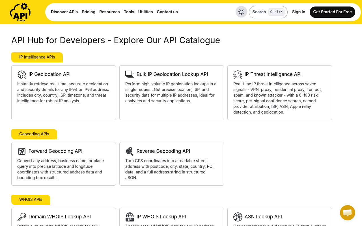Click the Ctrl+K shortcut badge

point(276,12)
